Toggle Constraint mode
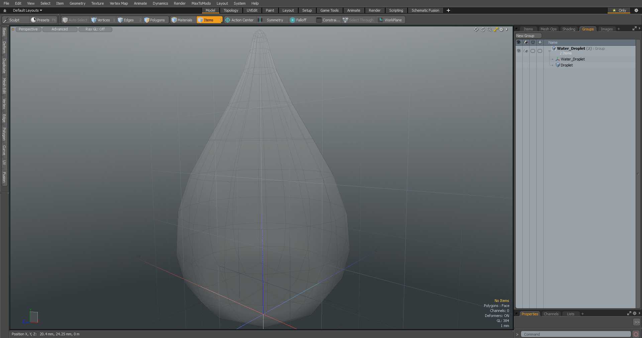 pos(328,20)
